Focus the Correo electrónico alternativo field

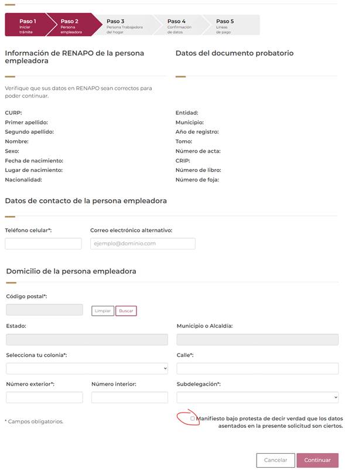click(143, 244)
